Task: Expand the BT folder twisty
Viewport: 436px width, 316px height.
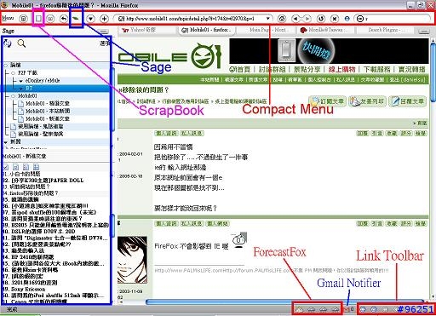Action: click(20, 89)
